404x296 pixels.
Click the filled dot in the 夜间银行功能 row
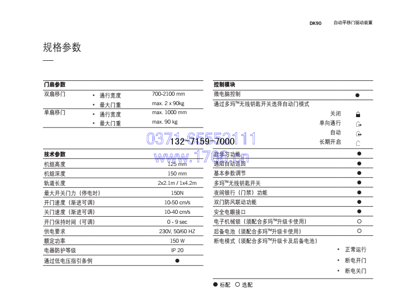(359, 192)
